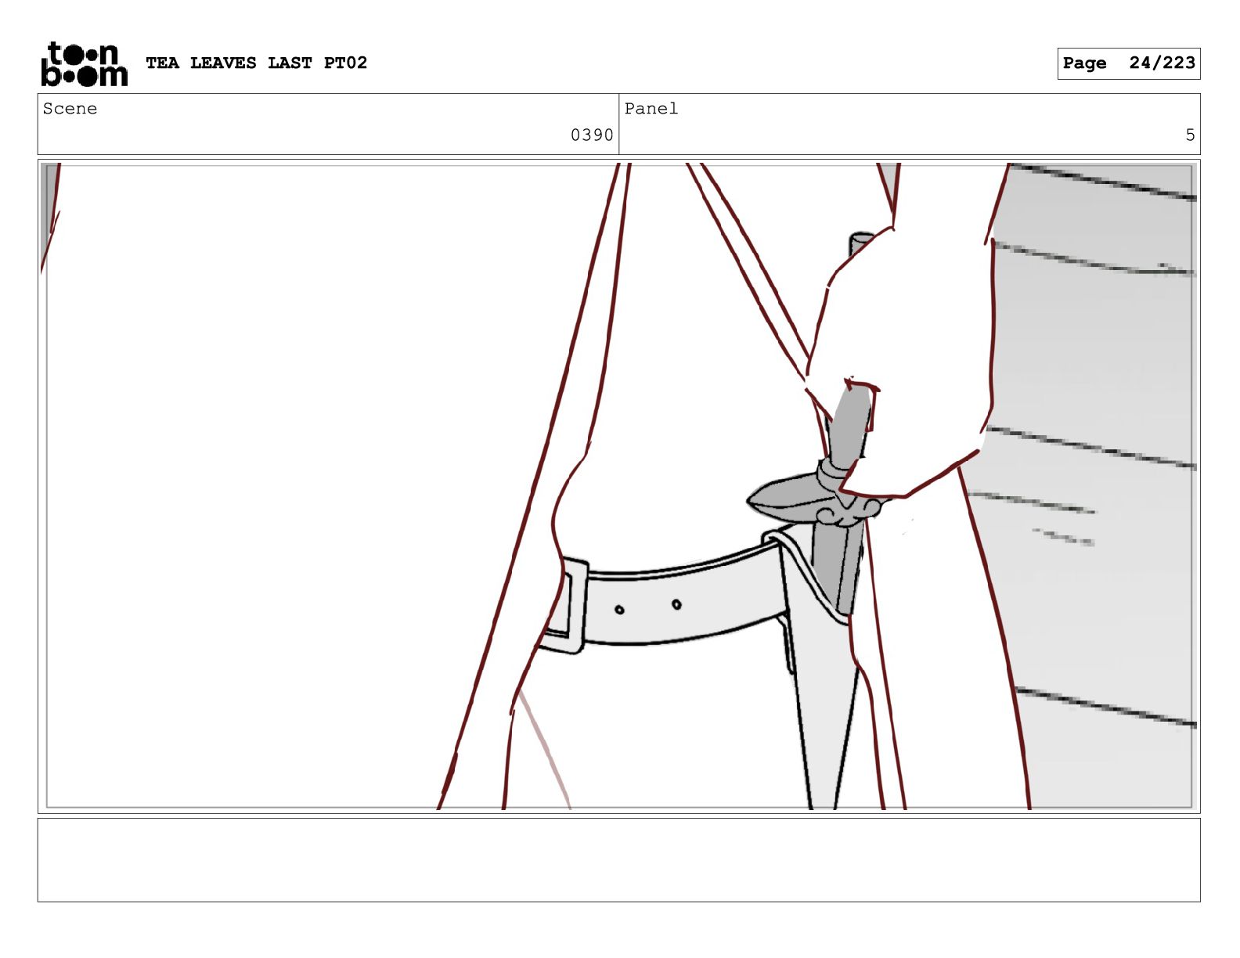Click the storyboard panel drawing
Screen dimensions: 1240x958
(x=618, y=486)
